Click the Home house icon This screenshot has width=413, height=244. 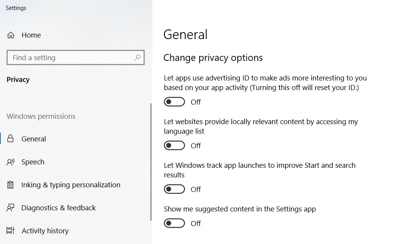[x=11, y=35]
